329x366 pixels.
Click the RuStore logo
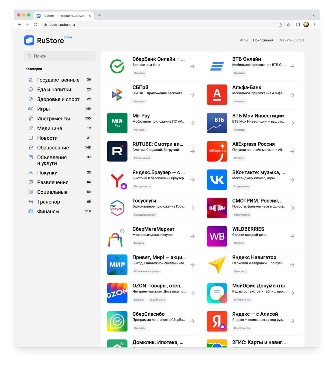coord(48,40)
